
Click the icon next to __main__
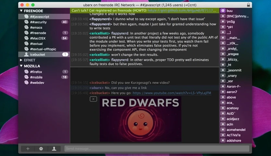(223, 38)
